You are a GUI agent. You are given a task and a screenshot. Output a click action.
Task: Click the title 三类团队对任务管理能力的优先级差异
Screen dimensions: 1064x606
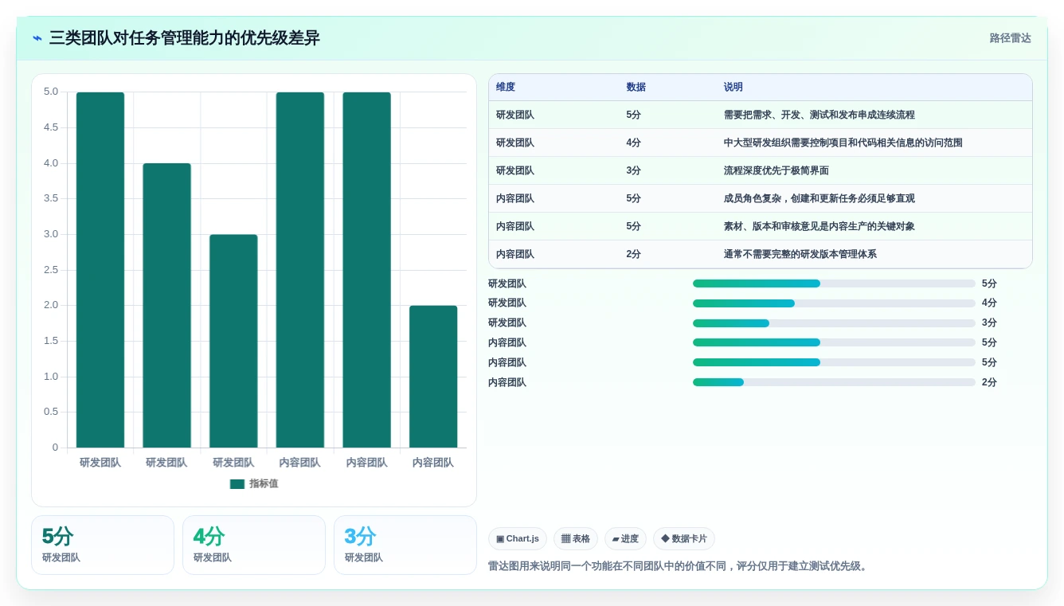coord(185,38)
